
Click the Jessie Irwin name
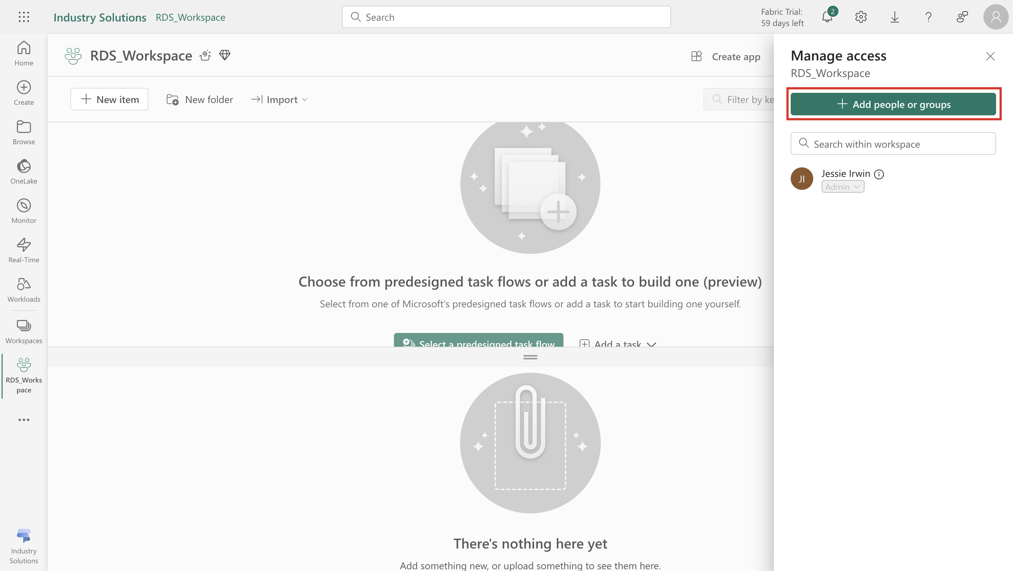click(846, 173)
